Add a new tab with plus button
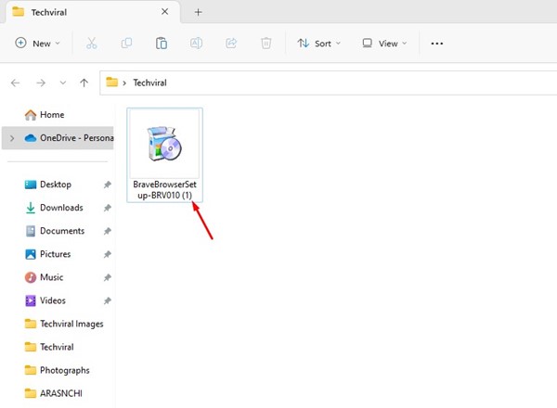Screen dimensions: 557x408 coord(199,12)
